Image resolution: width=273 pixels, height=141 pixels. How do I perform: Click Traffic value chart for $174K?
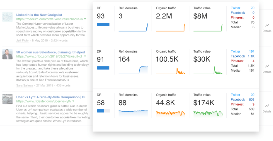[208, 113]
